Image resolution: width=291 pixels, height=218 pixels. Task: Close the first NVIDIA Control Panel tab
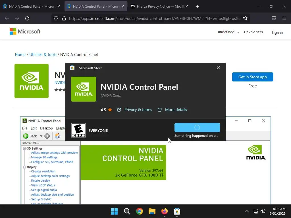click(x=59, y=7)
